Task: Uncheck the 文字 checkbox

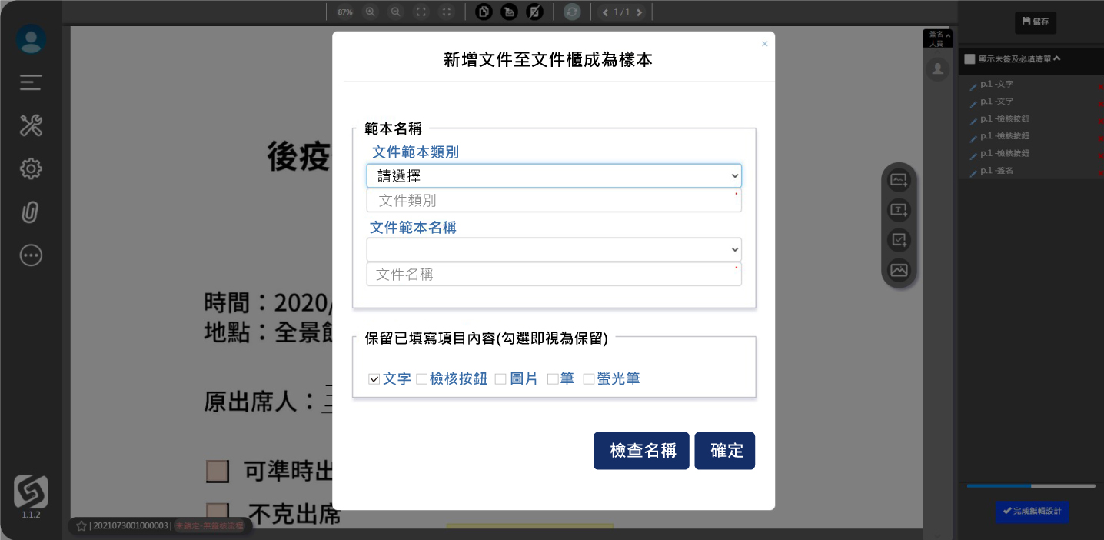Action: coord(374,379)
